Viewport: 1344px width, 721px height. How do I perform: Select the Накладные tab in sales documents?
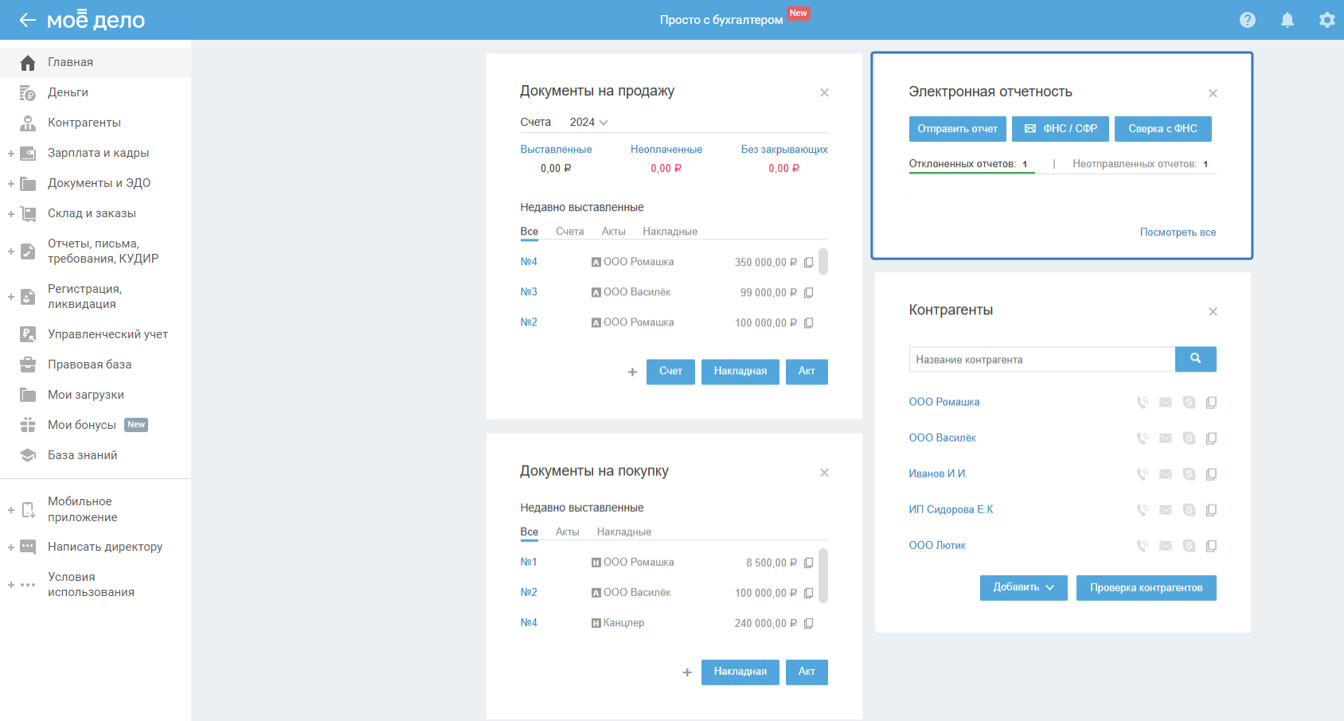point(670,232)
